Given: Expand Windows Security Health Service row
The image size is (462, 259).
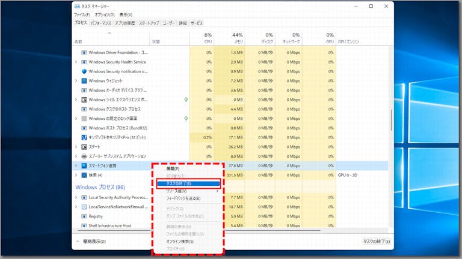Looking at the screenshot, I should tap(76, 62).
